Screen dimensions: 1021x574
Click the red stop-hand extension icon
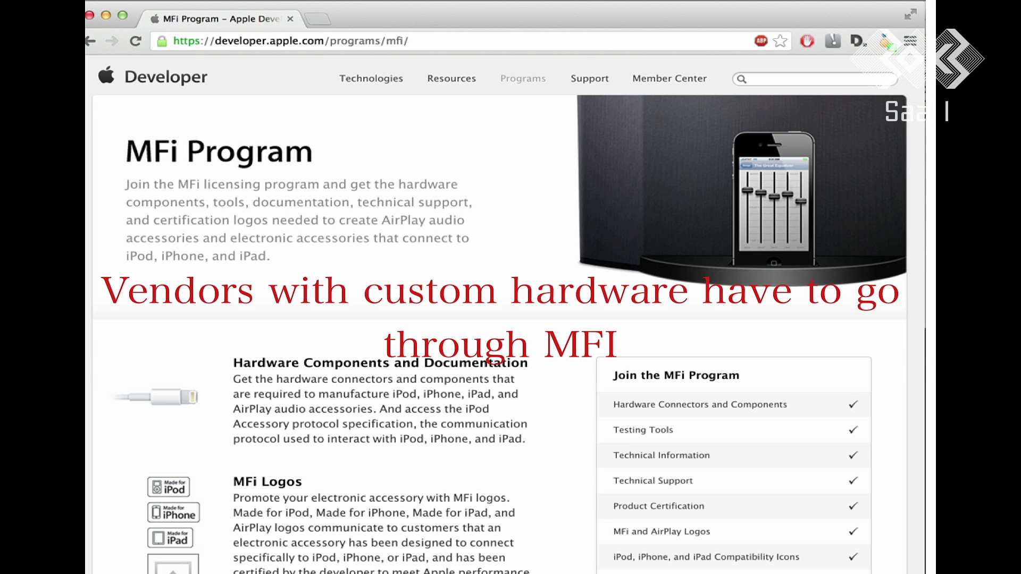click(x=807, y=41)
